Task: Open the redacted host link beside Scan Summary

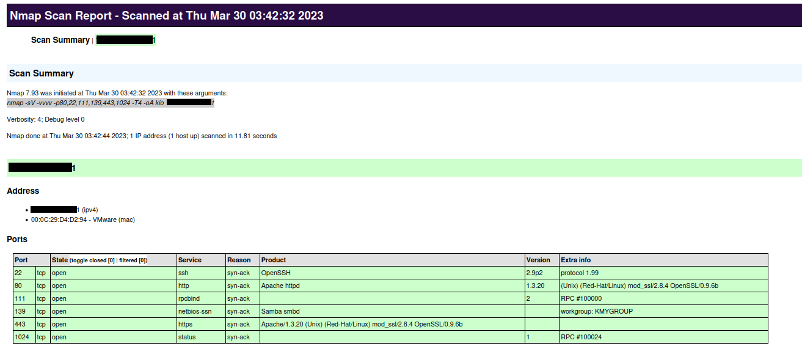Action: (x=126, y=40)
